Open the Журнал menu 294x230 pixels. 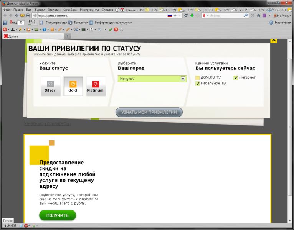tap(40, 10)
